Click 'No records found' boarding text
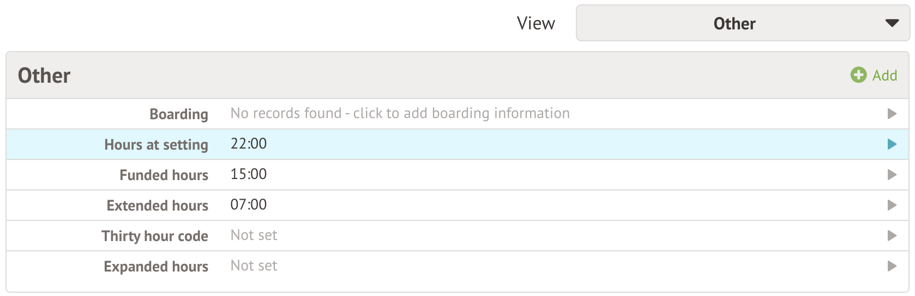915x296 pixels. 400,113
